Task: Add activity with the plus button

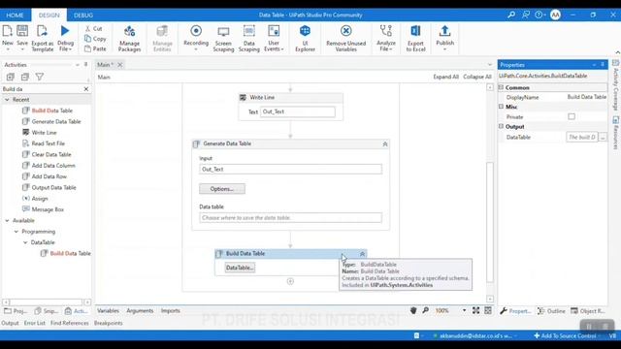Action: [x=290, y=281]
